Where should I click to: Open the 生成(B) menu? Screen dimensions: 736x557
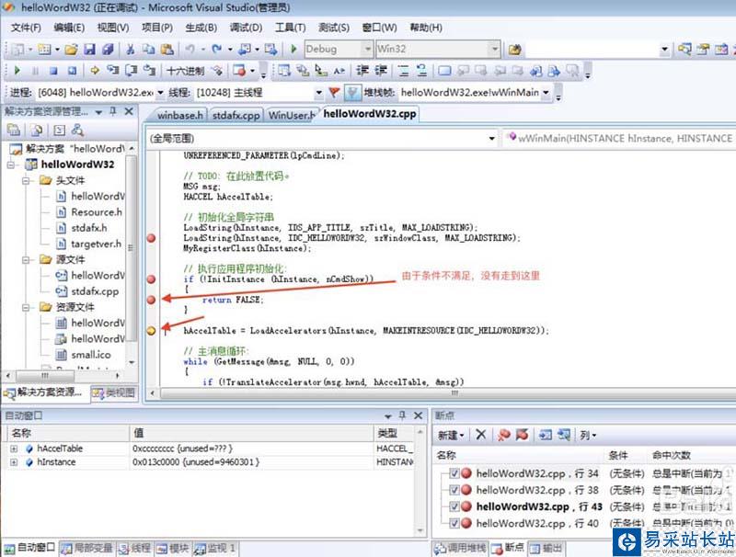tap(201, 28)
